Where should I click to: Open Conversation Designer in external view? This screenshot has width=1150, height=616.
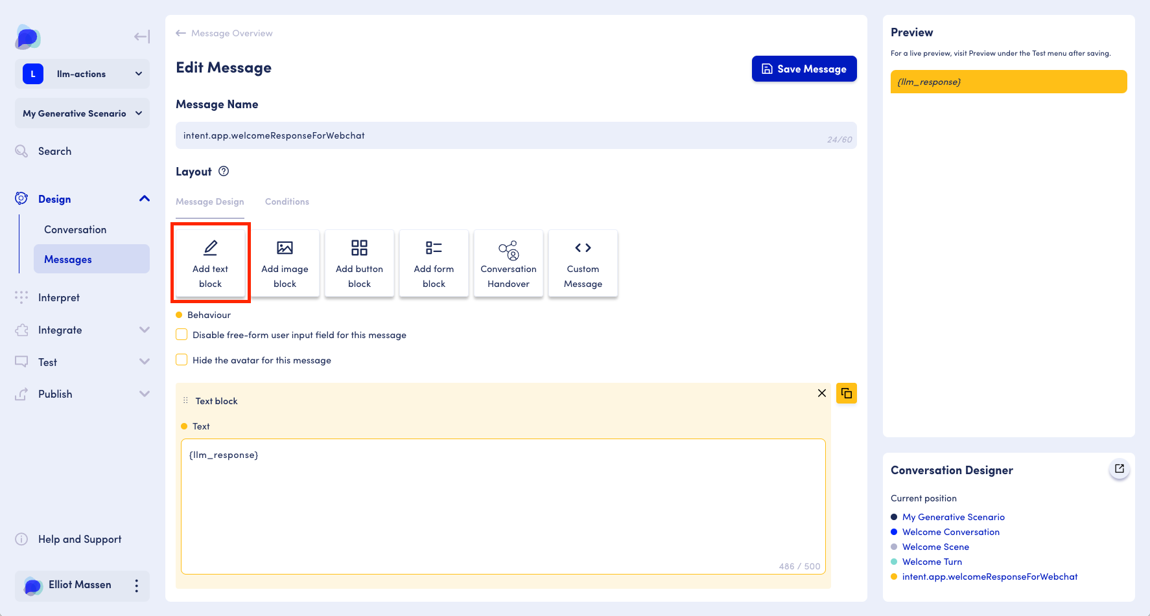pos(1119,469)
